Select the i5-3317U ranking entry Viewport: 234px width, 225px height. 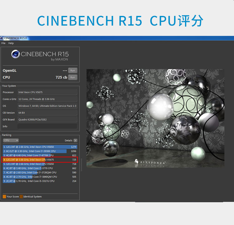(40, 181)
